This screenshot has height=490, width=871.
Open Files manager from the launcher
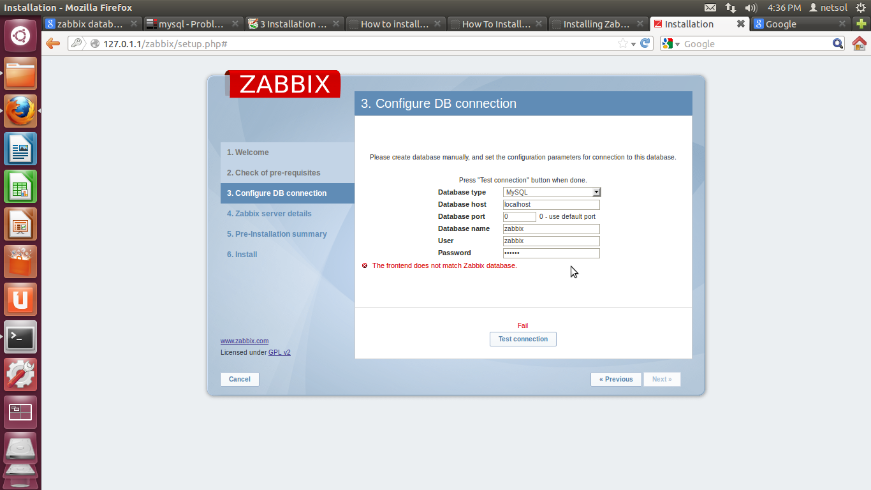[x=20, y=74]
